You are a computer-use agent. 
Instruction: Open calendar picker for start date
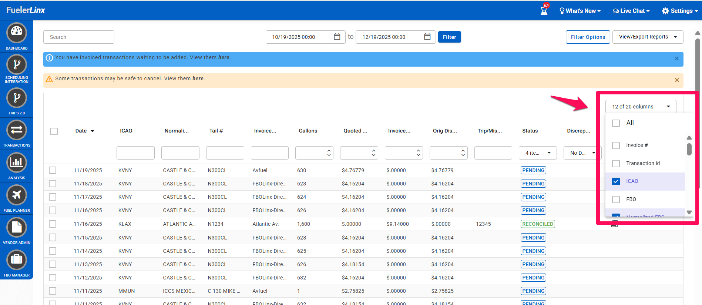337,37
